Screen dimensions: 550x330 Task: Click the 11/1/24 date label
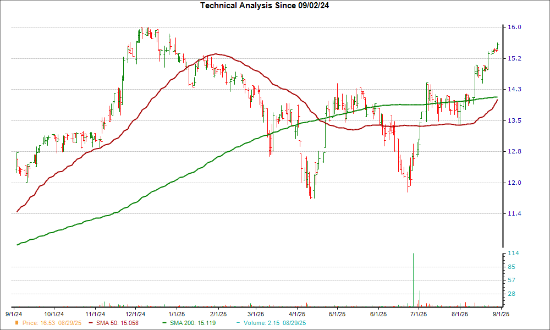95,314
